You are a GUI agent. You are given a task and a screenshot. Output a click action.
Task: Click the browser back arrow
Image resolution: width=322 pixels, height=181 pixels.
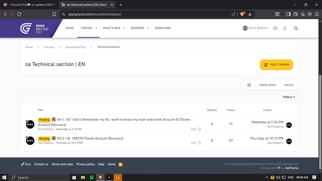point(6,14)
